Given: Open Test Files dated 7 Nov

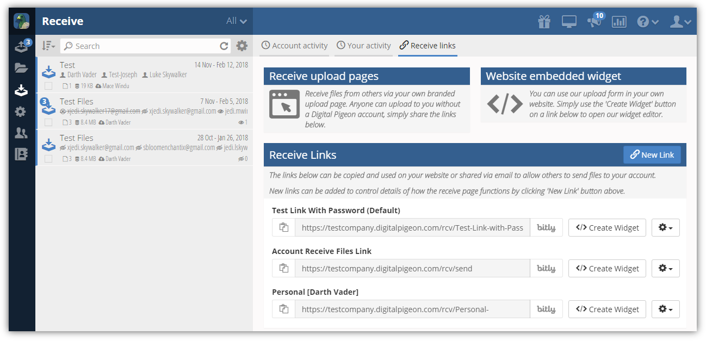Looking at the screenshot, I should (145, 111).
